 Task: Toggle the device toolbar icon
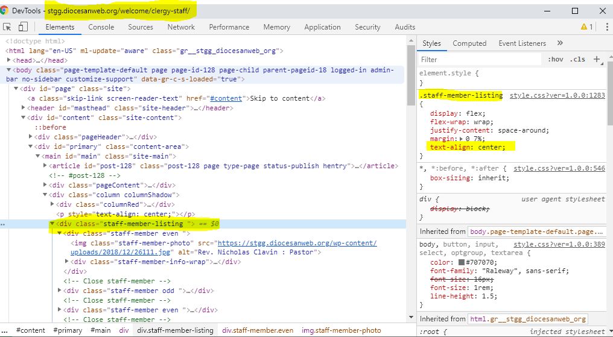pyautogui.click(x=23, y=27)
